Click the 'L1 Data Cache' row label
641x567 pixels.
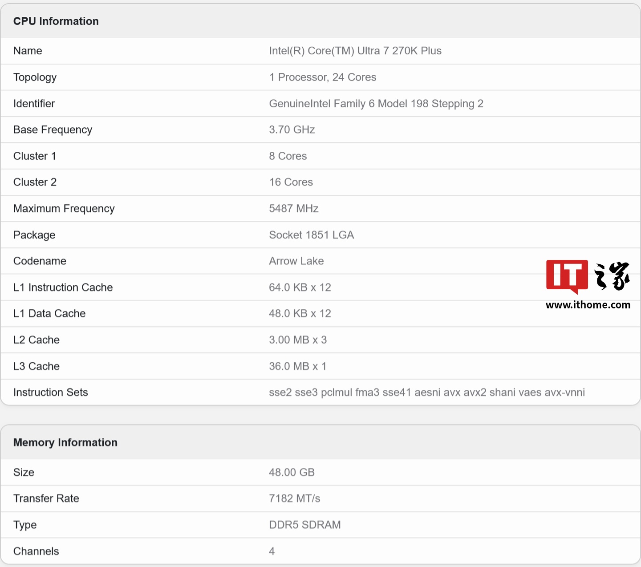[49, 313]
